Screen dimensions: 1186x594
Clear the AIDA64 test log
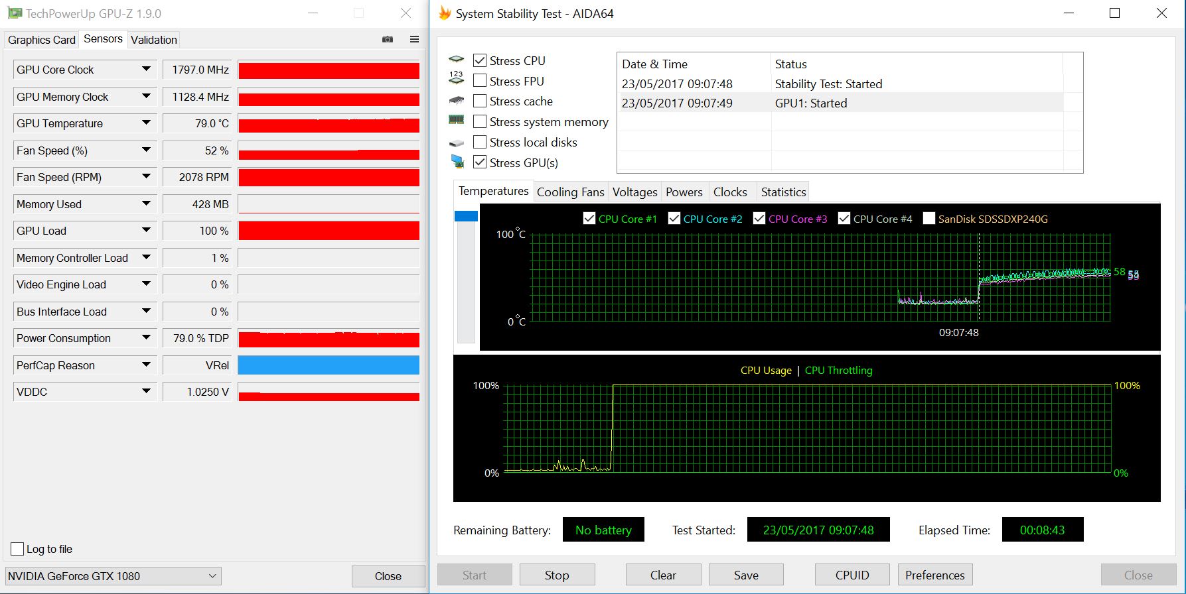pos(663,575)
